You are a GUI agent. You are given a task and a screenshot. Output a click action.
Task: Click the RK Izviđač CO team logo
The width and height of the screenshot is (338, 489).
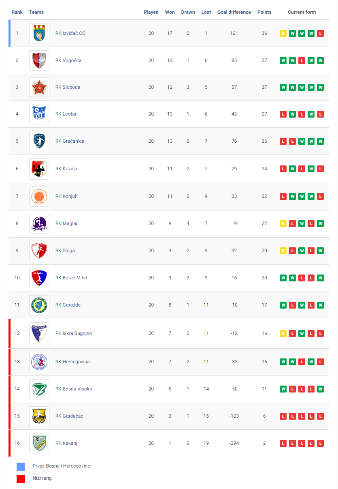(39, 33)
